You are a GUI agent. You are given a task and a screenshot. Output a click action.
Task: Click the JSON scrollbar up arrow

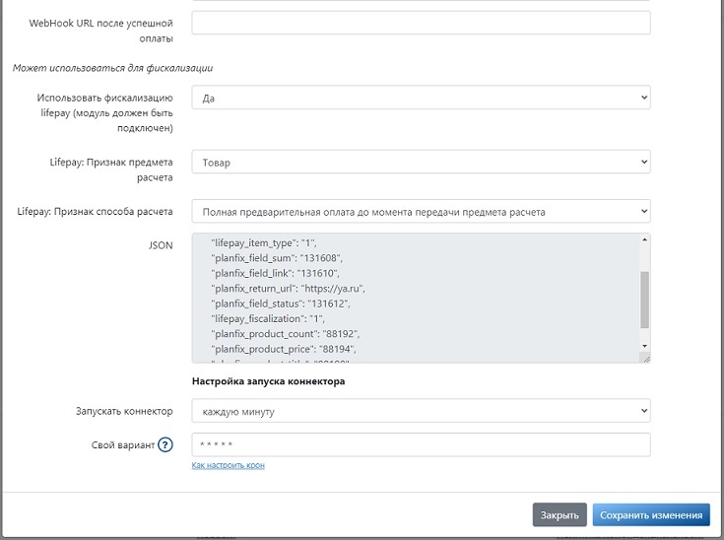tap(644, 239)
